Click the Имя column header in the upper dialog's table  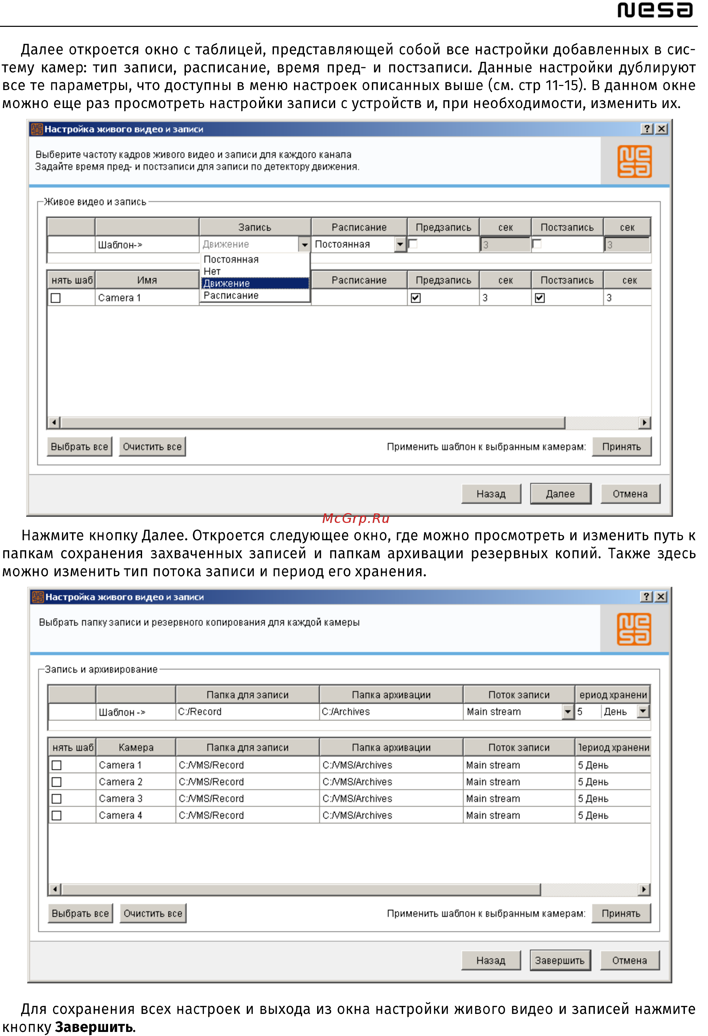pos(147,280)
